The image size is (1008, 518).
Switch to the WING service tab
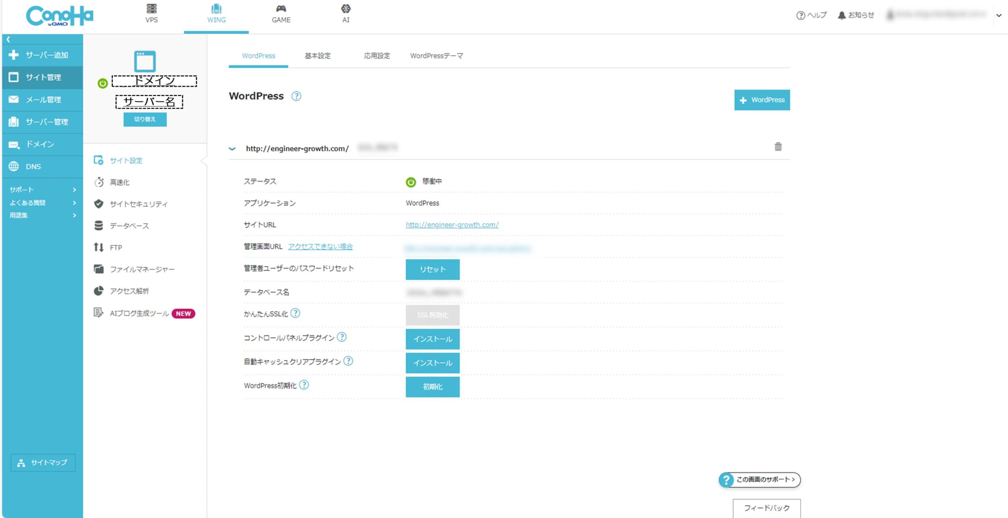click(216, 14)
